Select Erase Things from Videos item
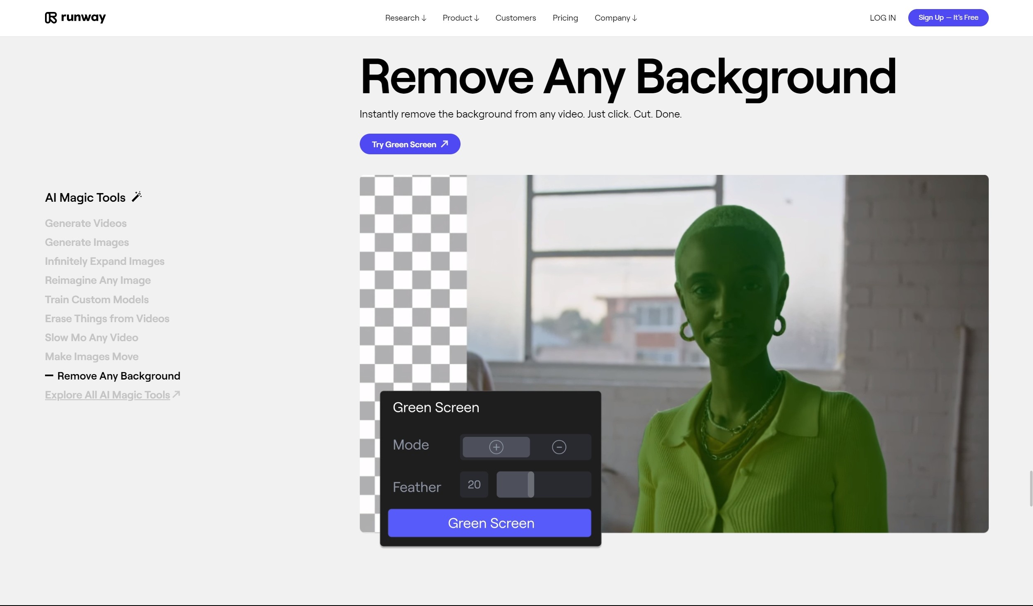This screenshot has height=606, width=1033. pyautogui.click(x=107, y=318)
